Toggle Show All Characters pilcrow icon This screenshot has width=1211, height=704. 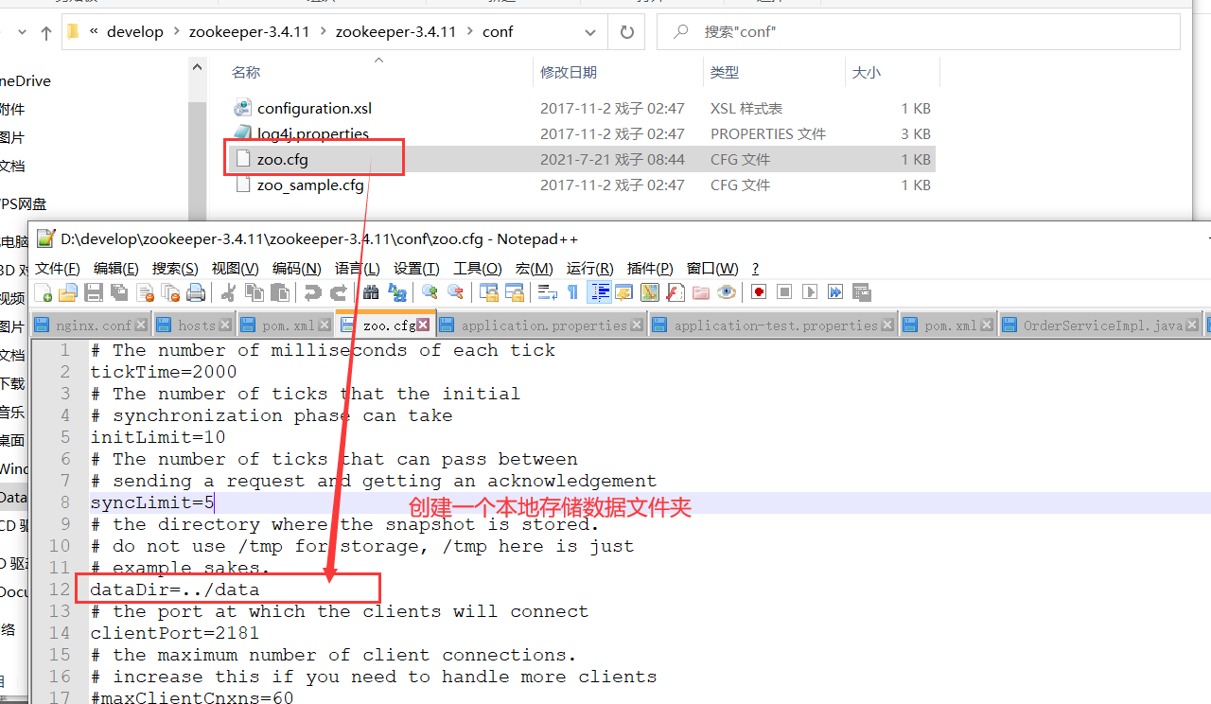[x=572, y=292]
